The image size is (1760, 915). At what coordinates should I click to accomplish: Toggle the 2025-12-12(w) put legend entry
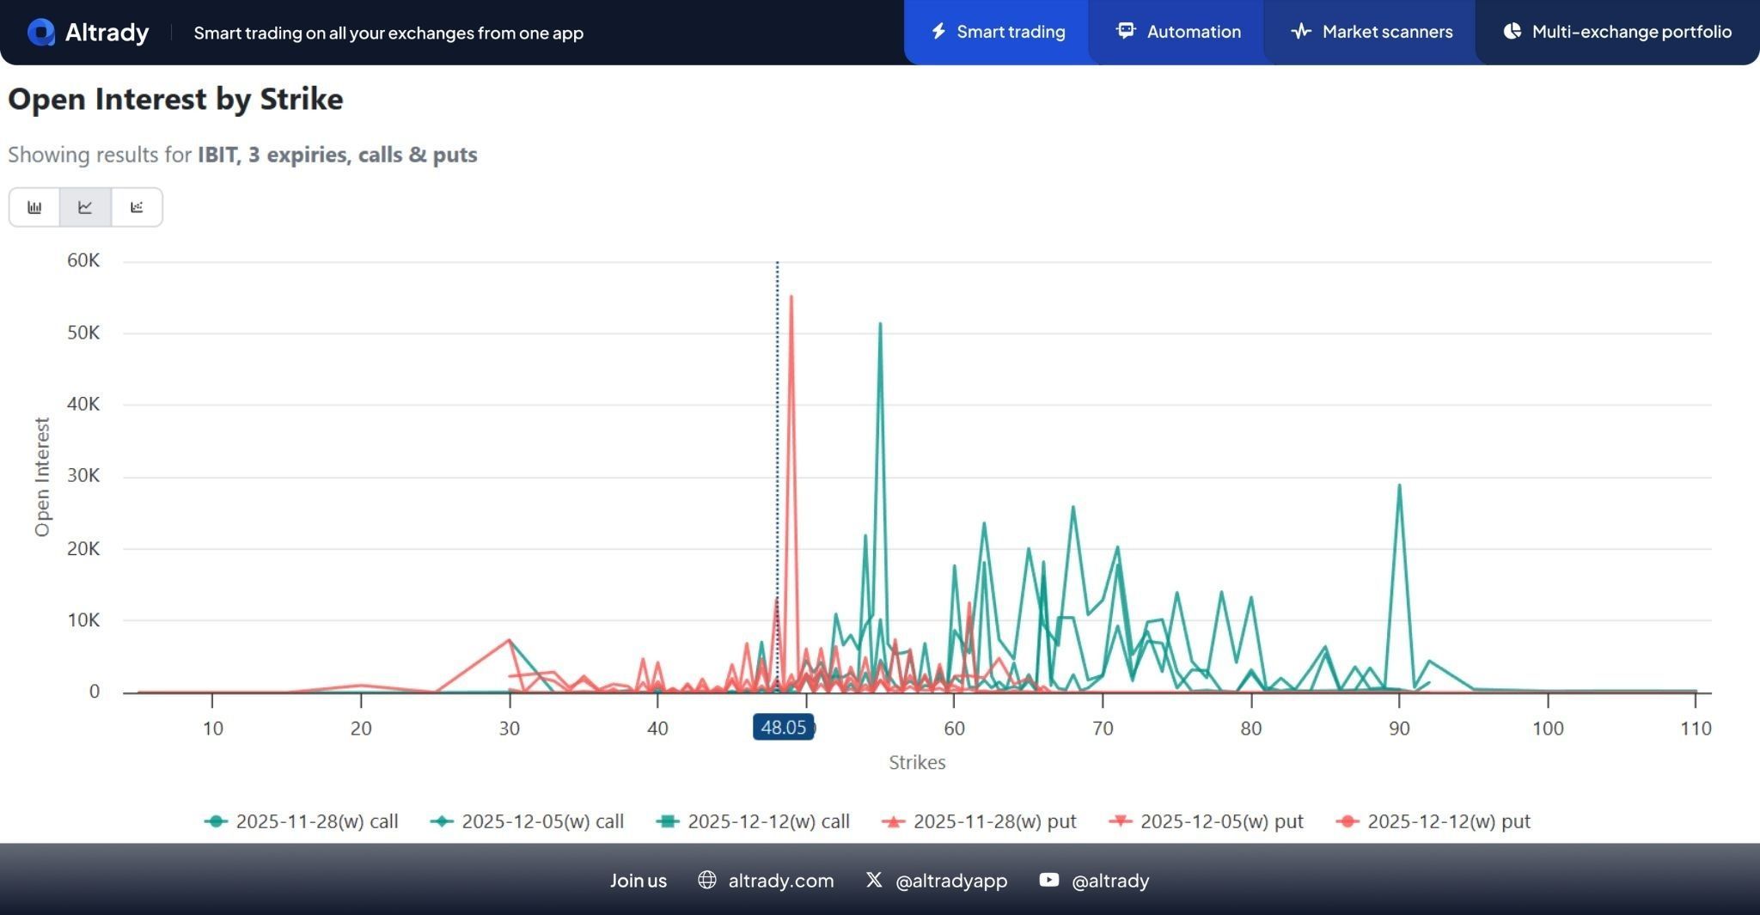pos(1433,821)
